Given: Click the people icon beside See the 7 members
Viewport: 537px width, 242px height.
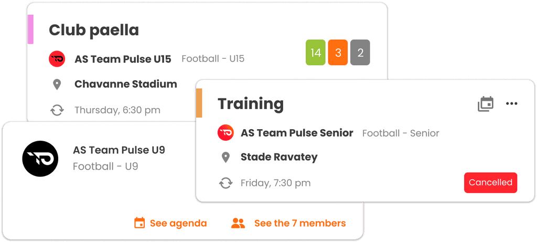Looking at the screenshot, I should (238, 224).
